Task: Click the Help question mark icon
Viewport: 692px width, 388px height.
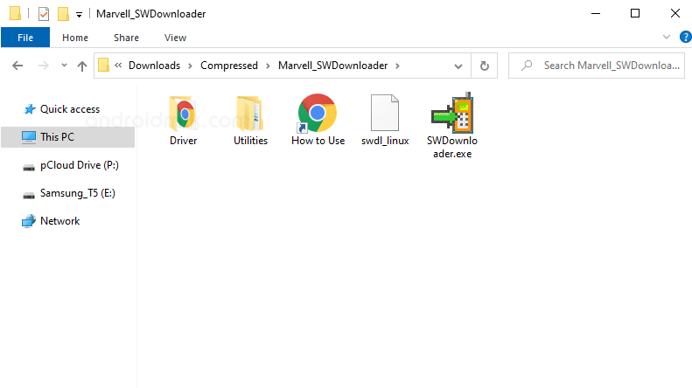Action: point(685,37)
